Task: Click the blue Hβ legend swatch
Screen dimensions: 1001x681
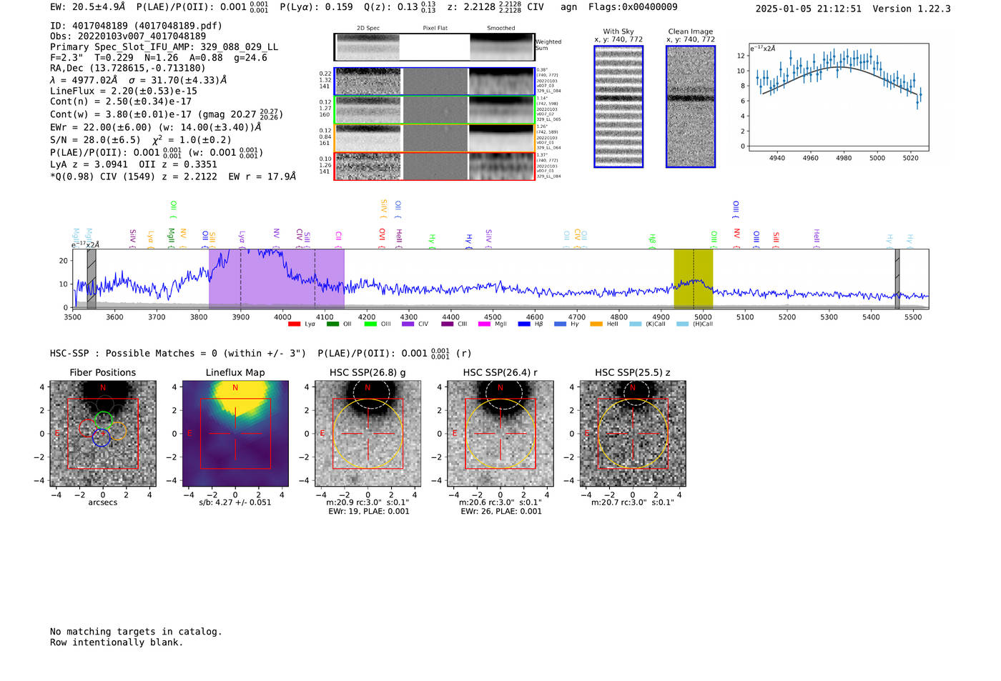Action: pyautogui.click(x=524, y=324)
